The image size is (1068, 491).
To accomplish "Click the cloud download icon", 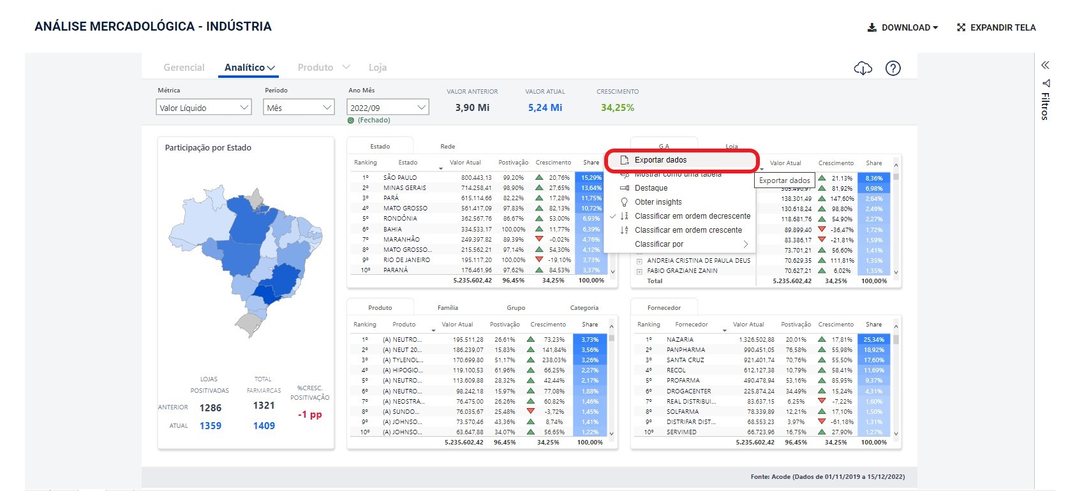I will [x=863, y=68].
